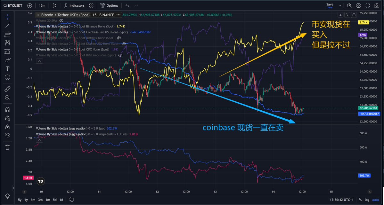Image resolution: width=384 pixels, height=205 pixels.
Task: Select the trend line drawing tool
Action: click(x=7, y=25)
